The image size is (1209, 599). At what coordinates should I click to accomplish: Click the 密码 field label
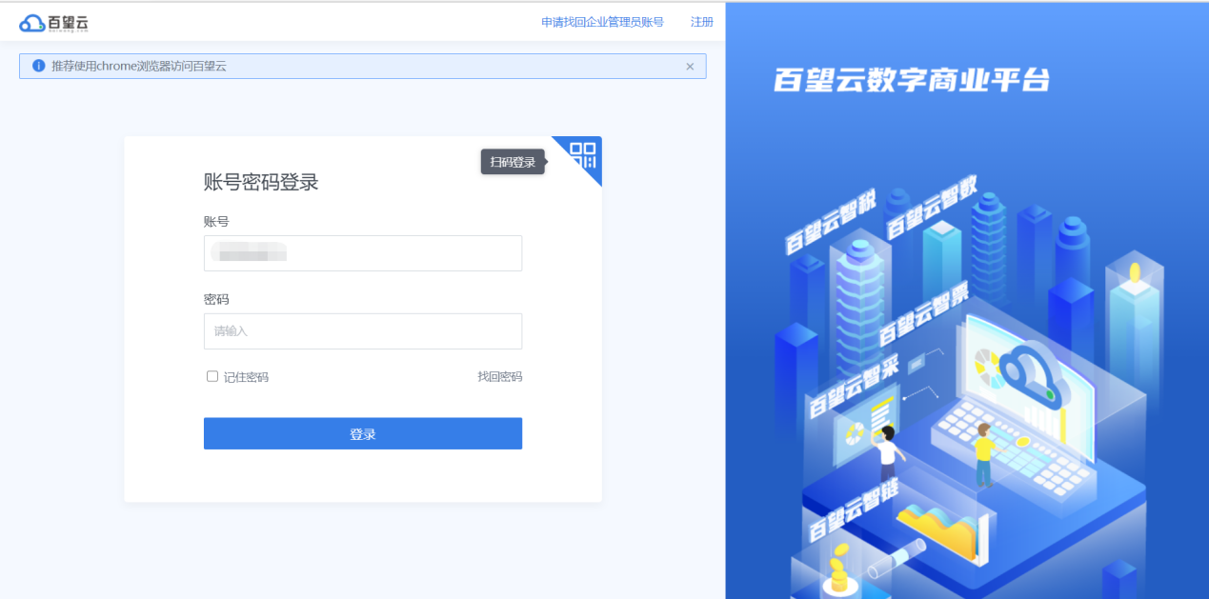[x=216, y=299]
